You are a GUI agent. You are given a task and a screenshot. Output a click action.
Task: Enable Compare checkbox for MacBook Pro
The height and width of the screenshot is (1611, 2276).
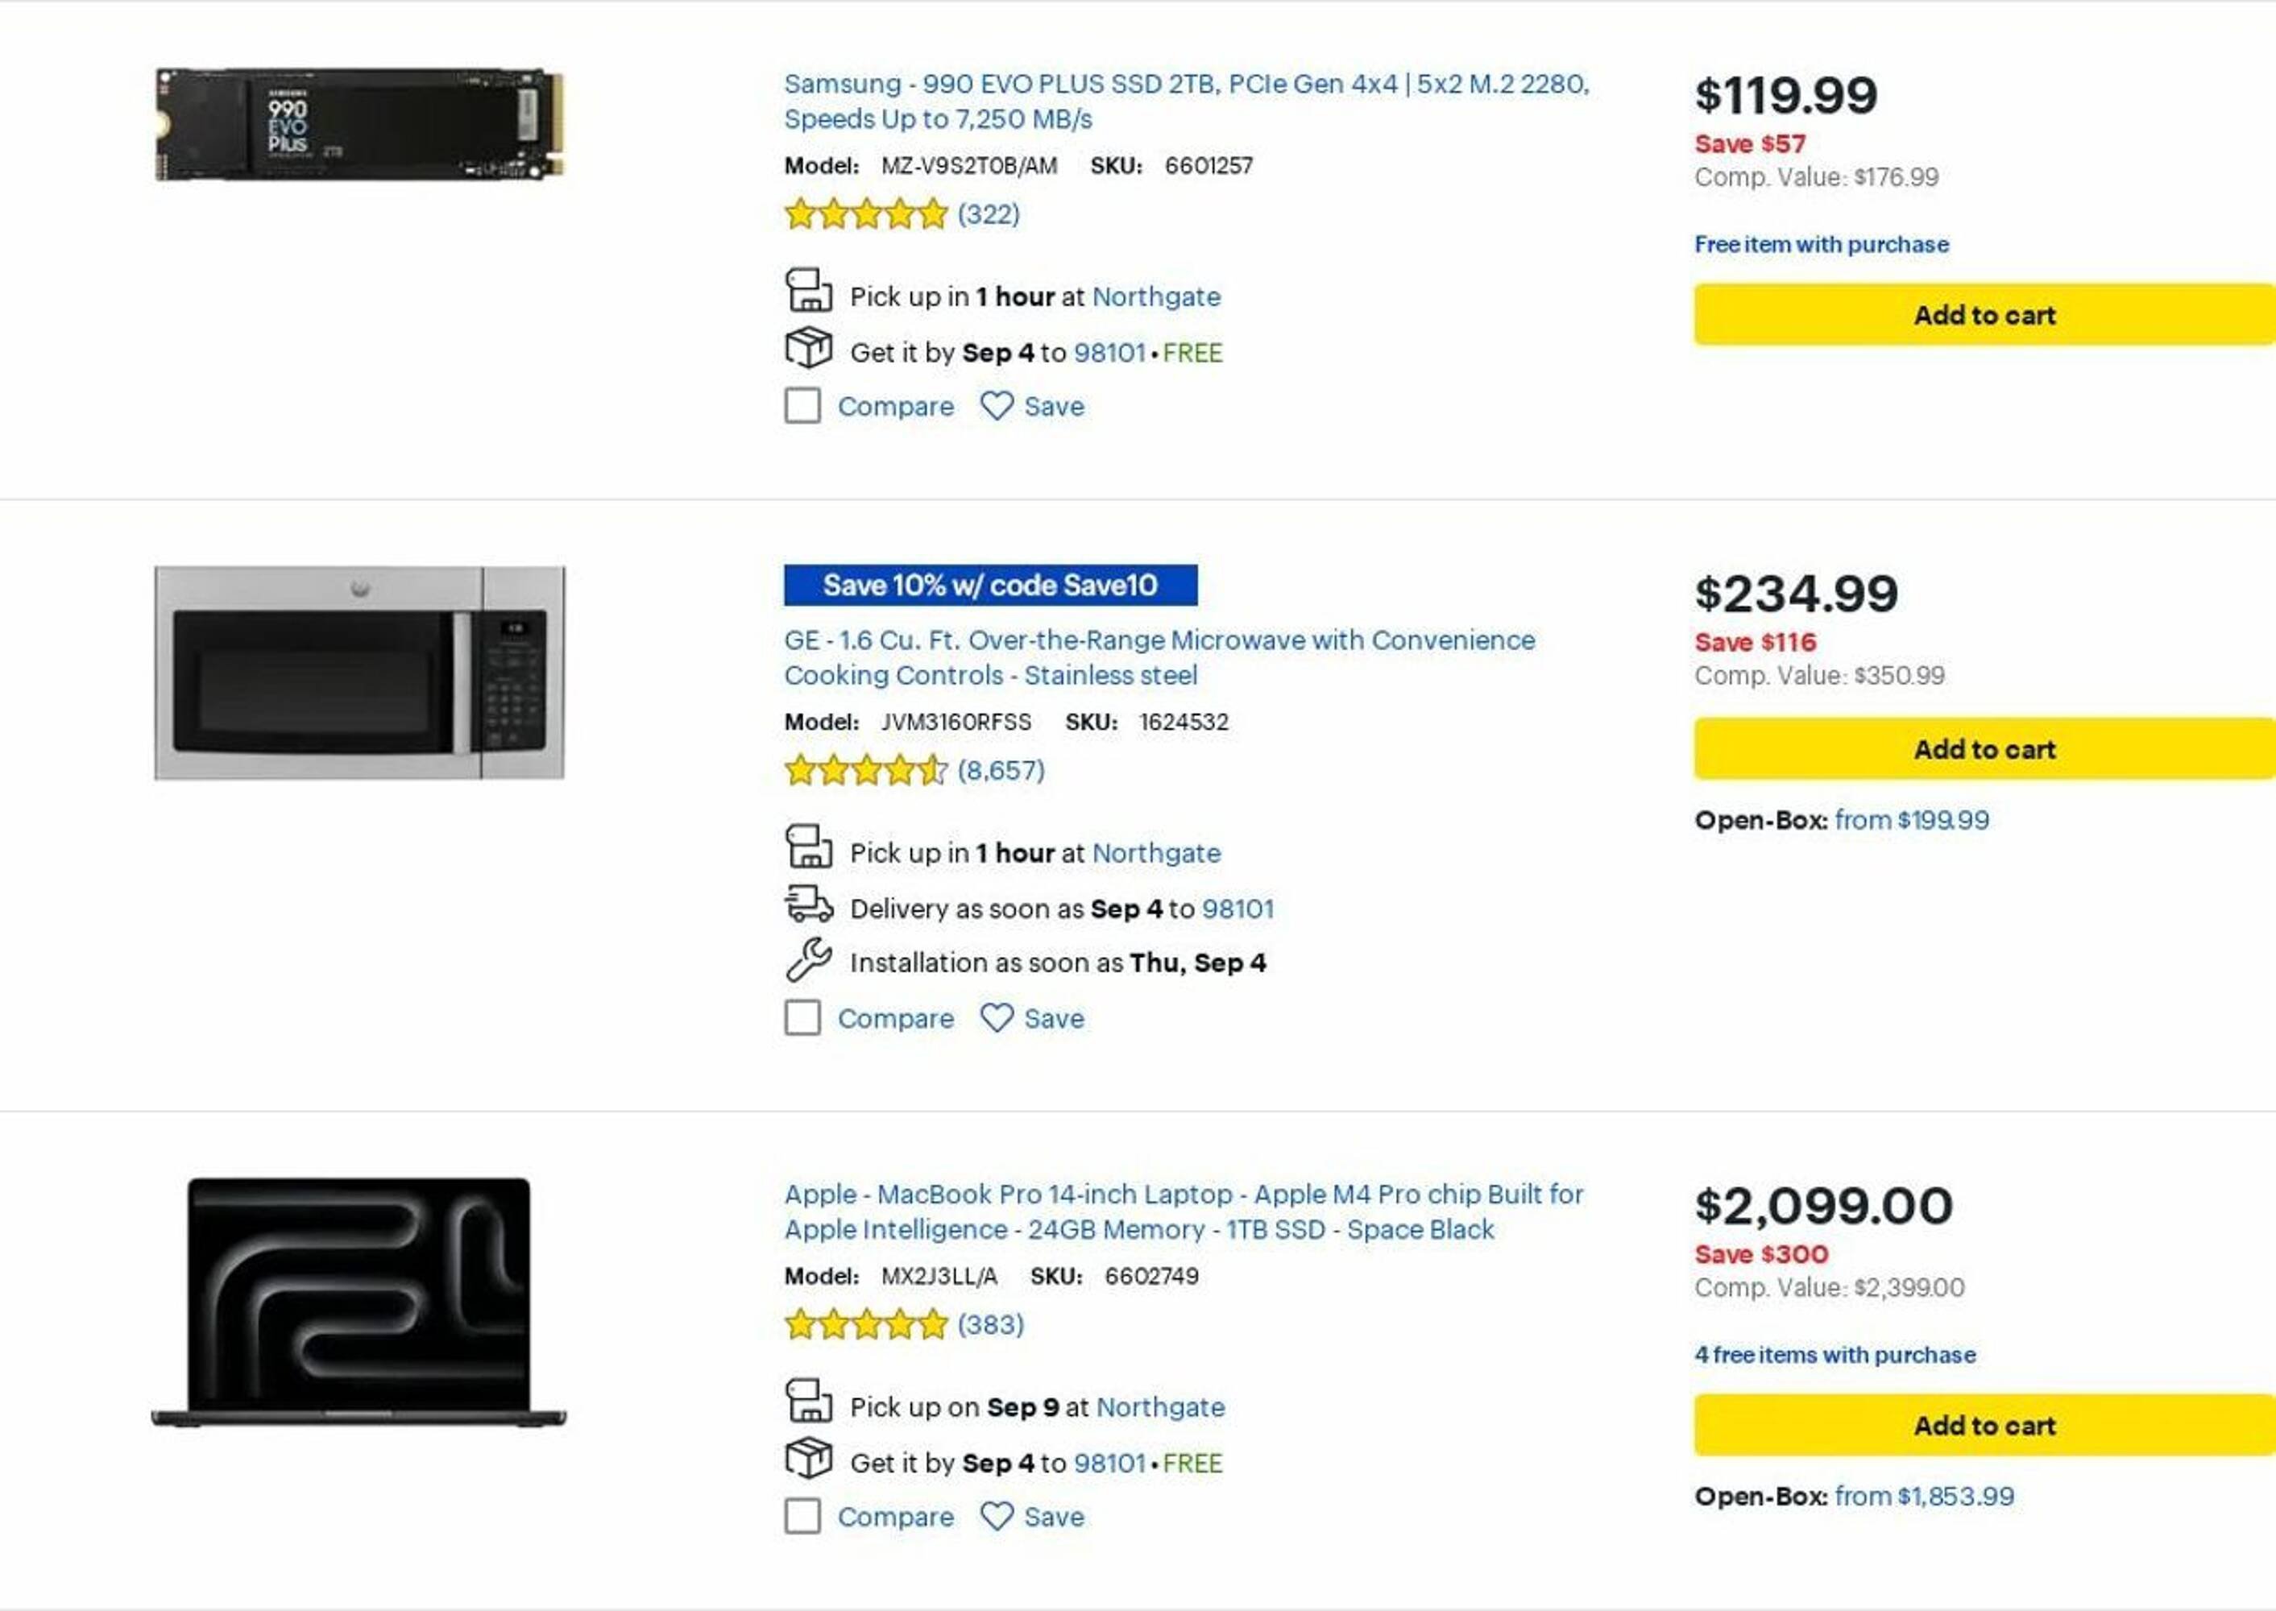(802, 1516)
